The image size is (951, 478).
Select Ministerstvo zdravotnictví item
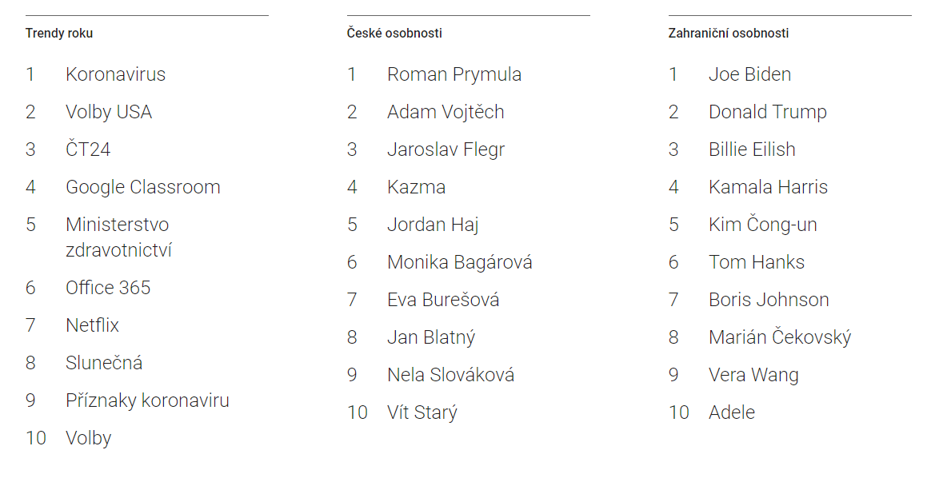(119, 237)
